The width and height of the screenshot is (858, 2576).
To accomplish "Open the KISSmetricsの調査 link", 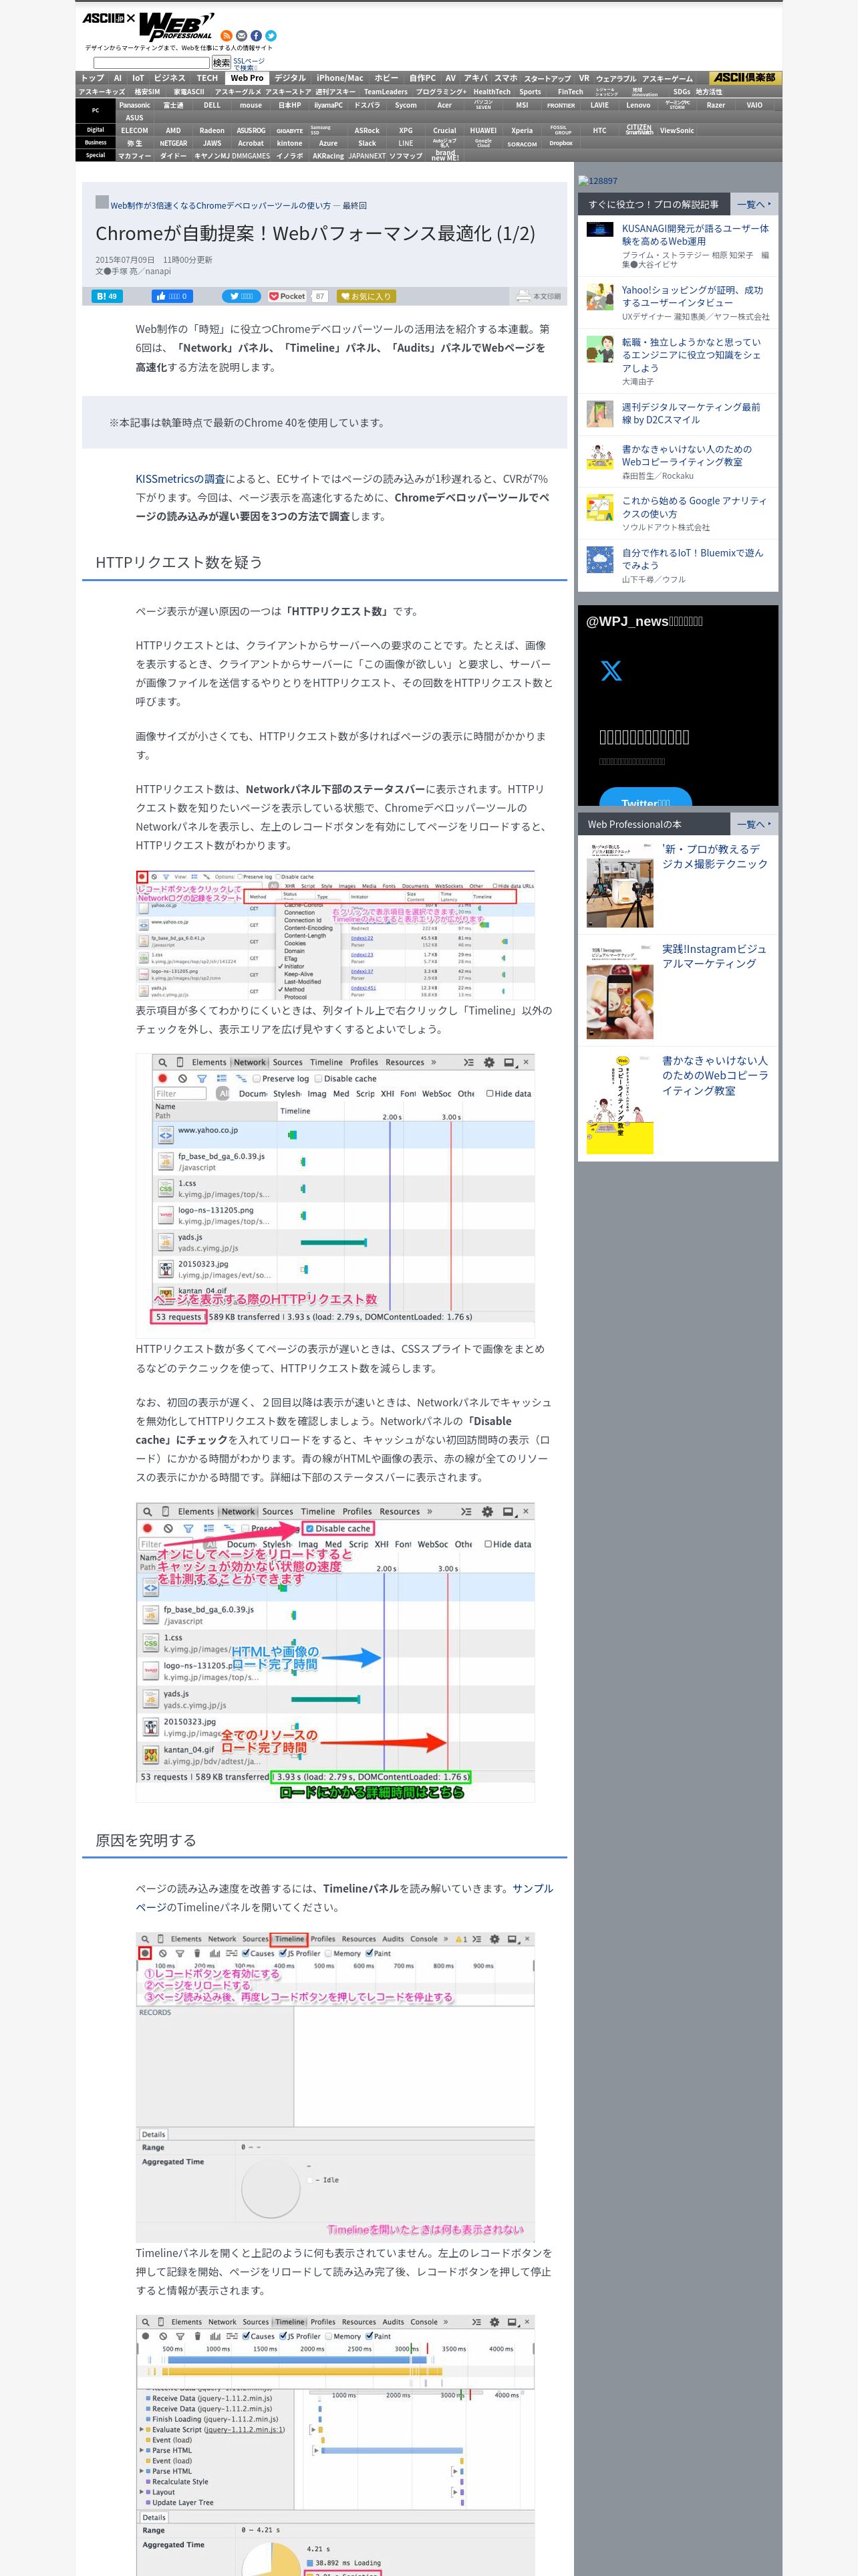I will pos(180,479).
